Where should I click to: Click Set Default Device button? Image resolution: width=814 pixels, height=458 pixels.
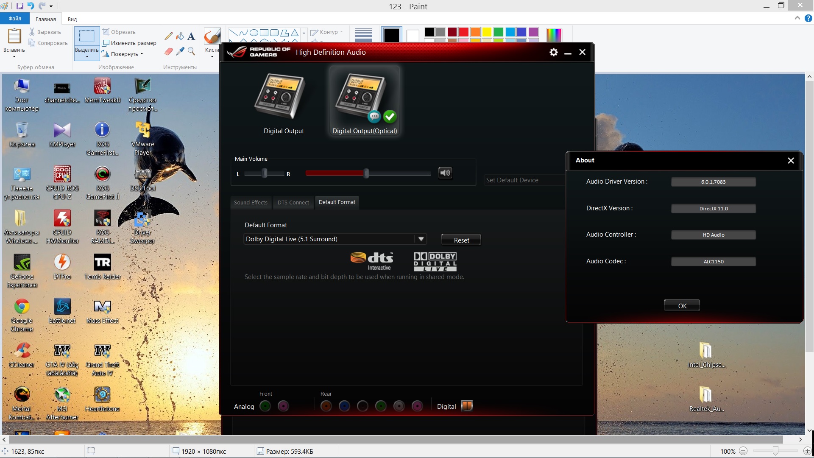pos(524,180)
